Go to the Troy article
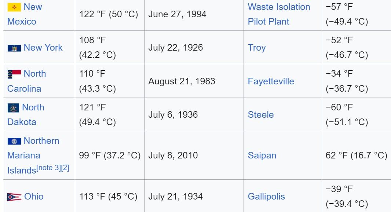This screenshot has width=391, height=212. click(257, 48)
